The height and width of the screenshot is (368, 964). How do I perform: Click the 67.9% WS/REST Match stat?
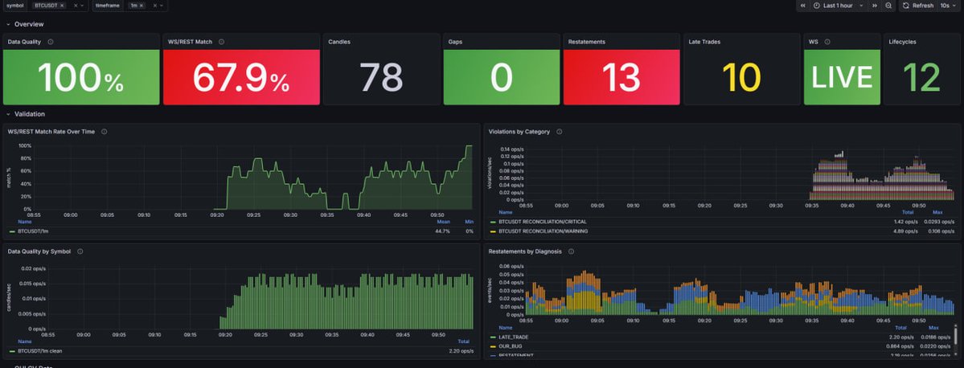[x=241, y=78]
